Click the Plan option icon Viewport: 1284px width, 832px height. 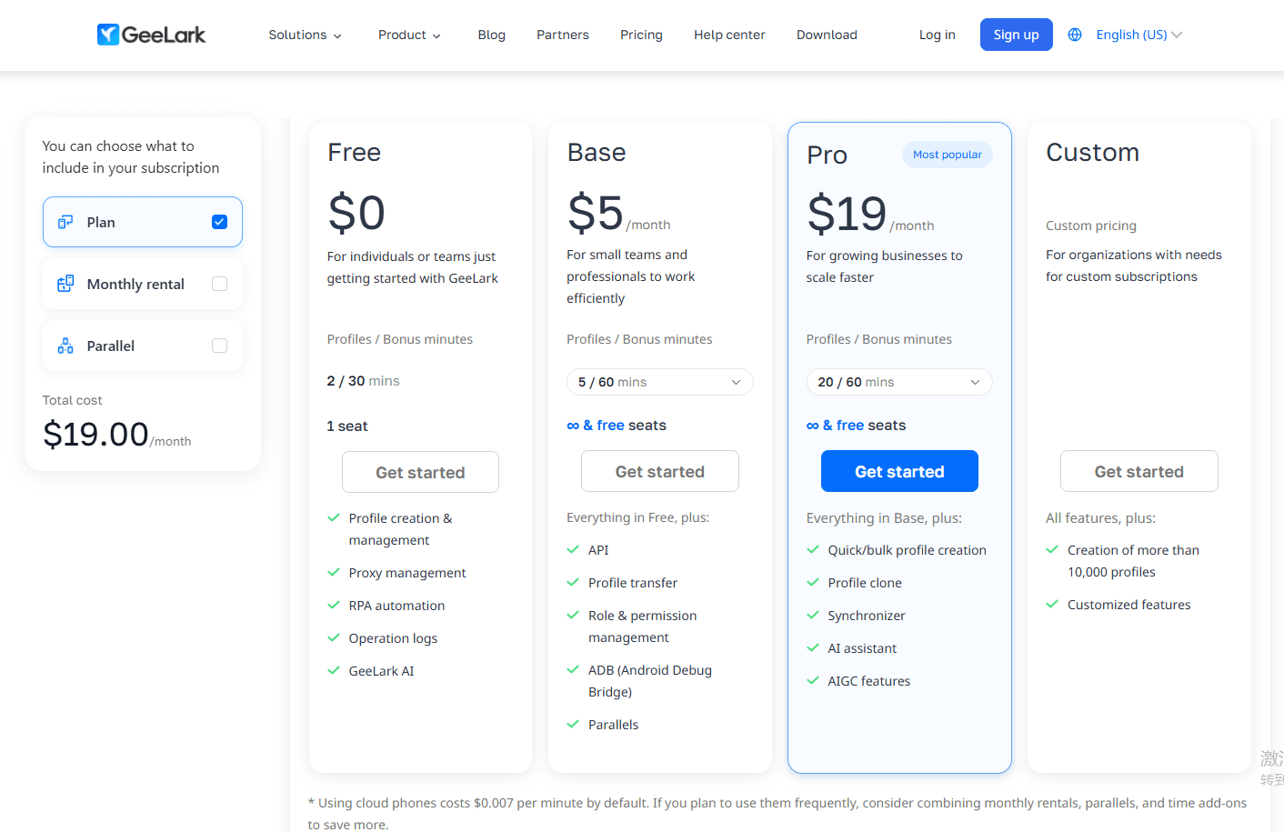click(x=65, y=222)
